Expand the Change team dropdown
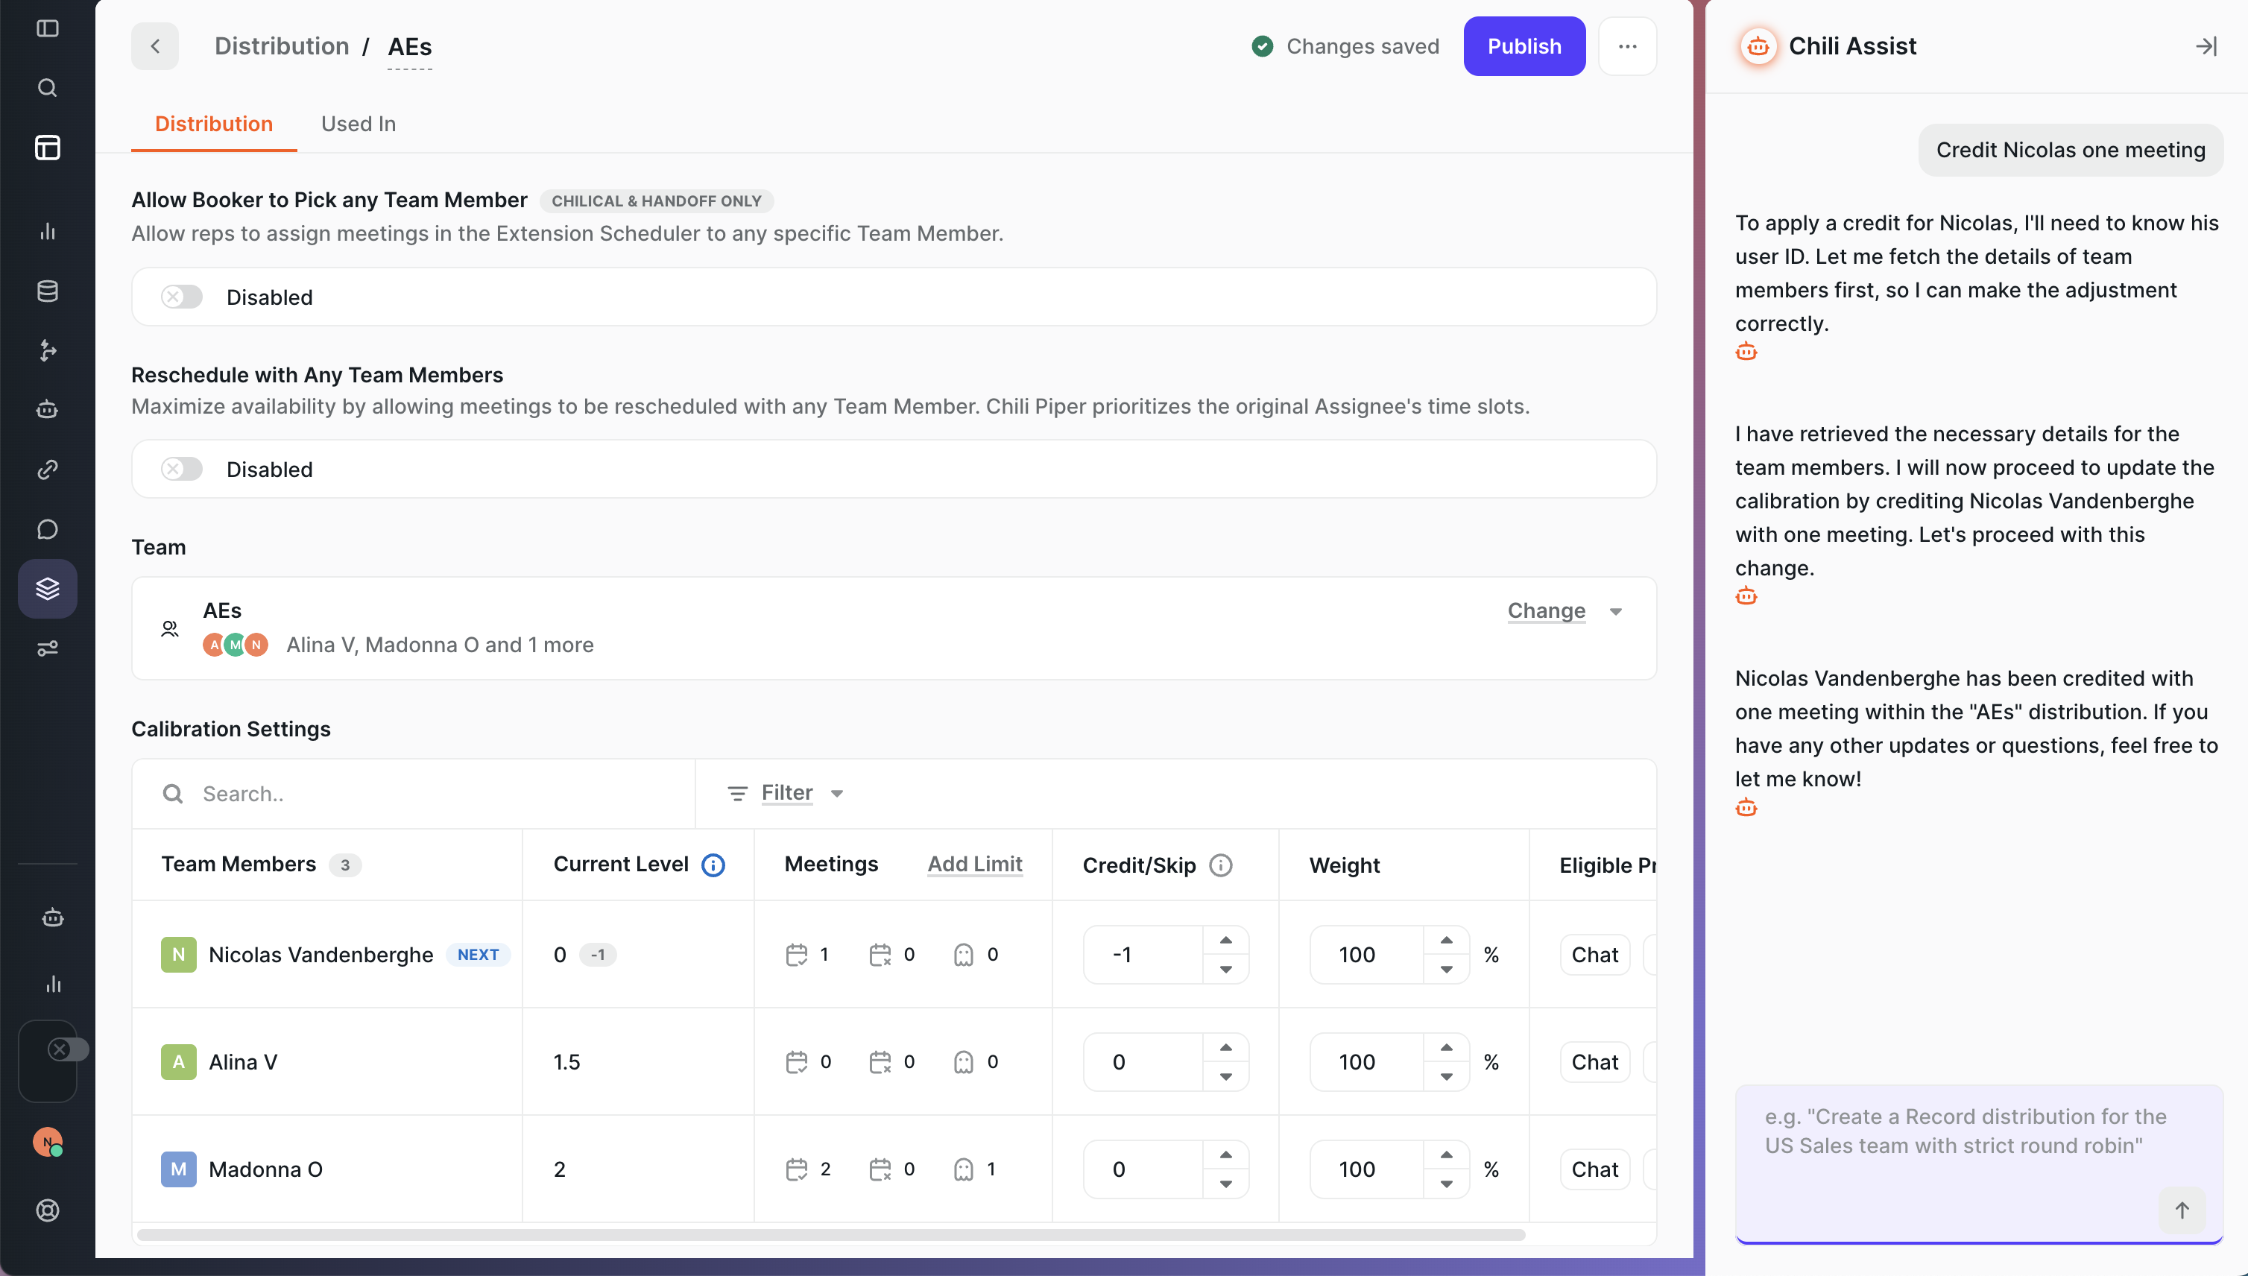This screenshot has width=2248, height=1276. (1564, 611)
